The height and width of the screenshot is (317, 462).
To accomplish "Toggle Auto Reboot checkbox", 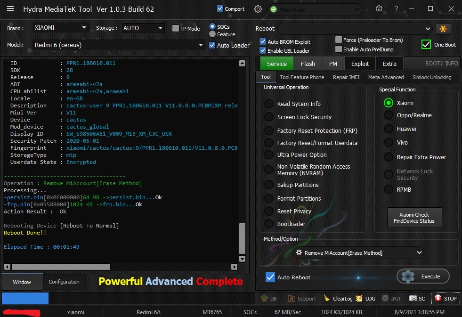I will [x=270, y=277].
